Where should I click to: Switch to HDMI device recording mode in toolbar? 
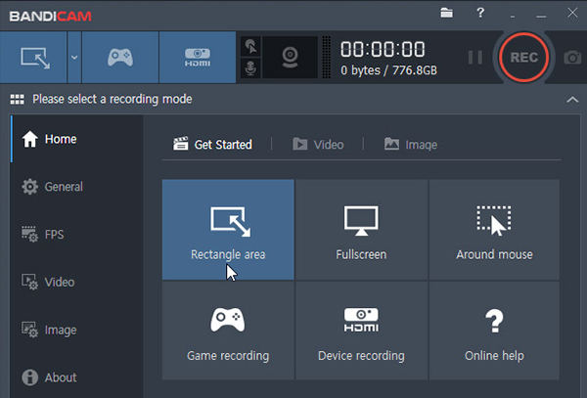pyautogui.click(x=197, y=57)
